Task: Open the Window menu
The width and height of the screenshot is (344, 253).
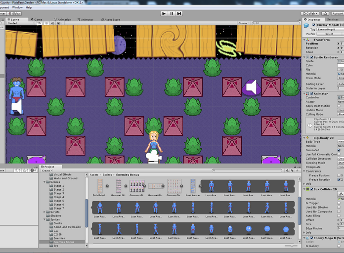Action: [17, 7]
